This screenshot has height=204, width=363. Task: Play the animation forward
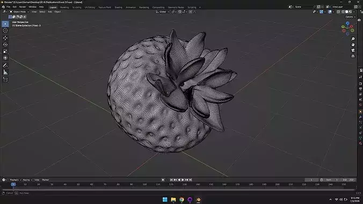(183, 180)
